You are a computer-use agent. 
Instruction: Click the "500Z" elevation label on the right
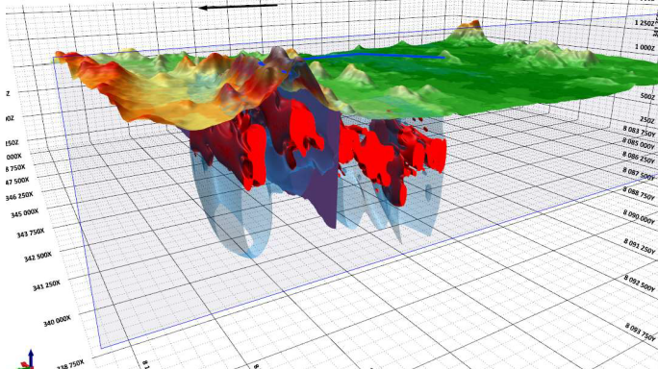(x=647, y=96)
